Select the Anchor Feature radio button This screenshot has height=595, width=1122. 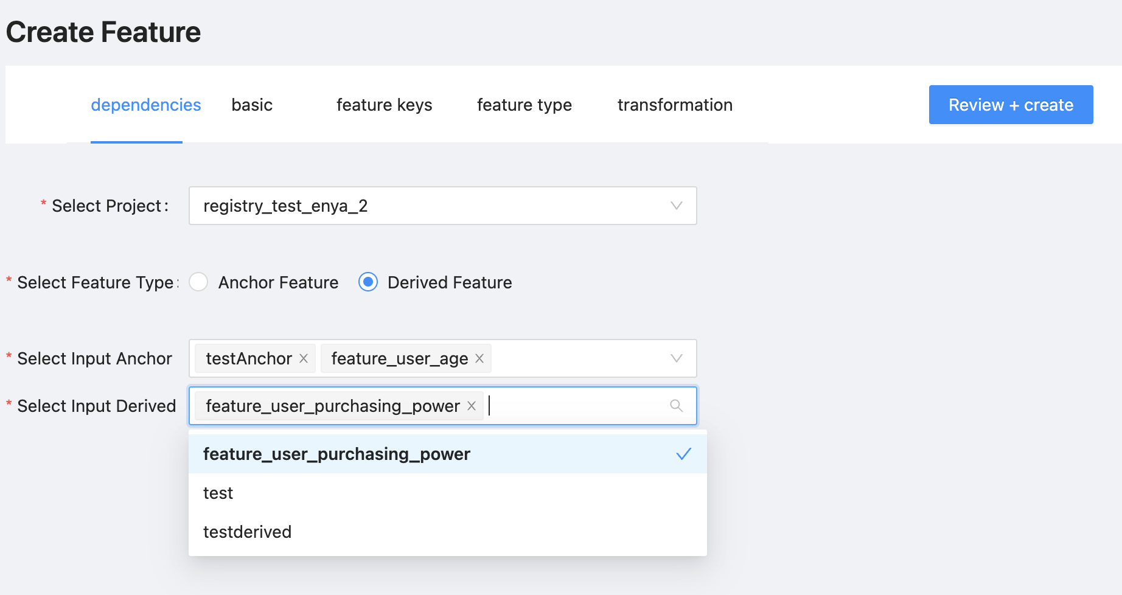click(198, 282)
